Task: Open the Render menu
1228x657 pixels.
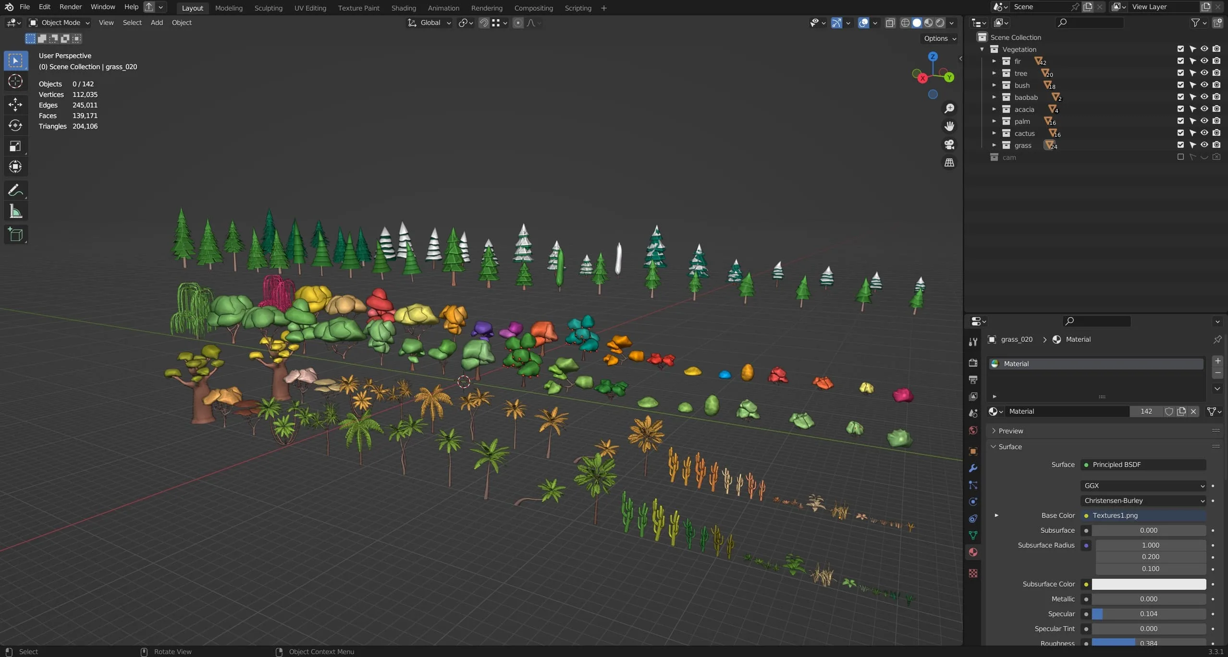Action: [71, 7]
